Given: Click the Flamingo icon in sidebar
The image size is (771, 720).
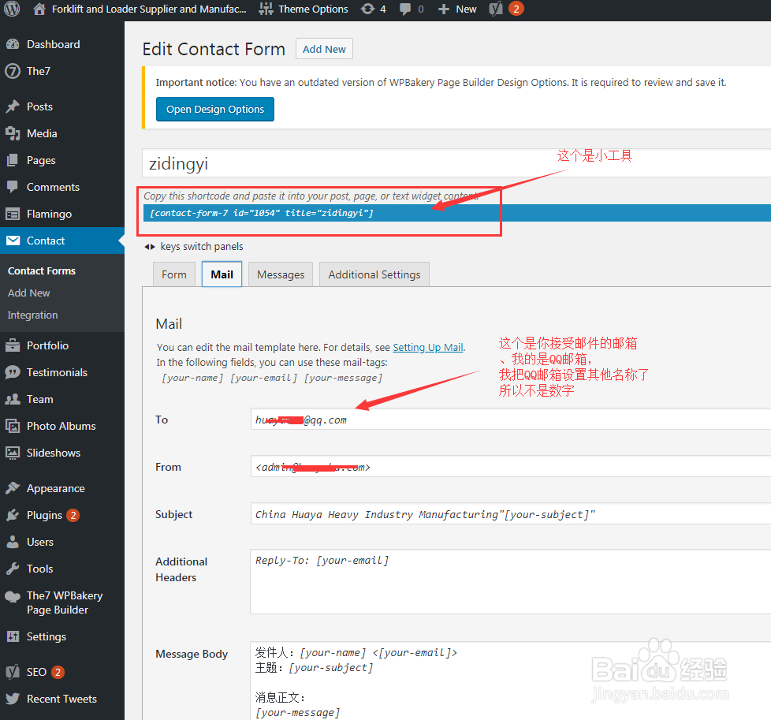Looking at the screenshot, I should point(13,214).
